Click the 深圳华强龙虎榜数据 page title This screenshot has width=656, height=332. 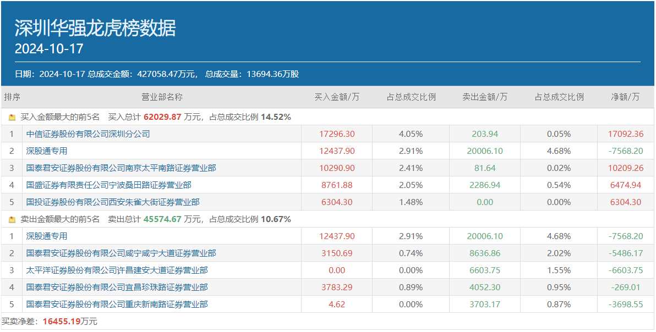pyautogui.click(x=95, y=28)
